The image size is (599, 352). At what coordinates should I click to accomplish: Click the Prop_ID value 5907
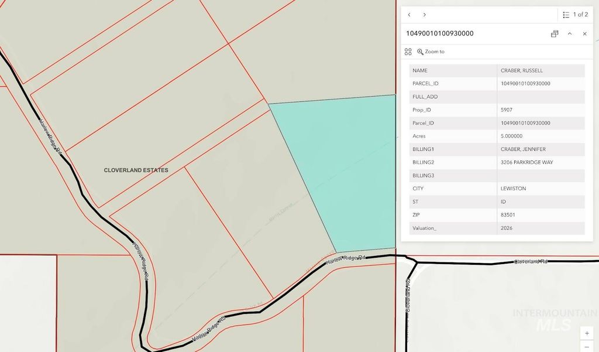(507, 110)
